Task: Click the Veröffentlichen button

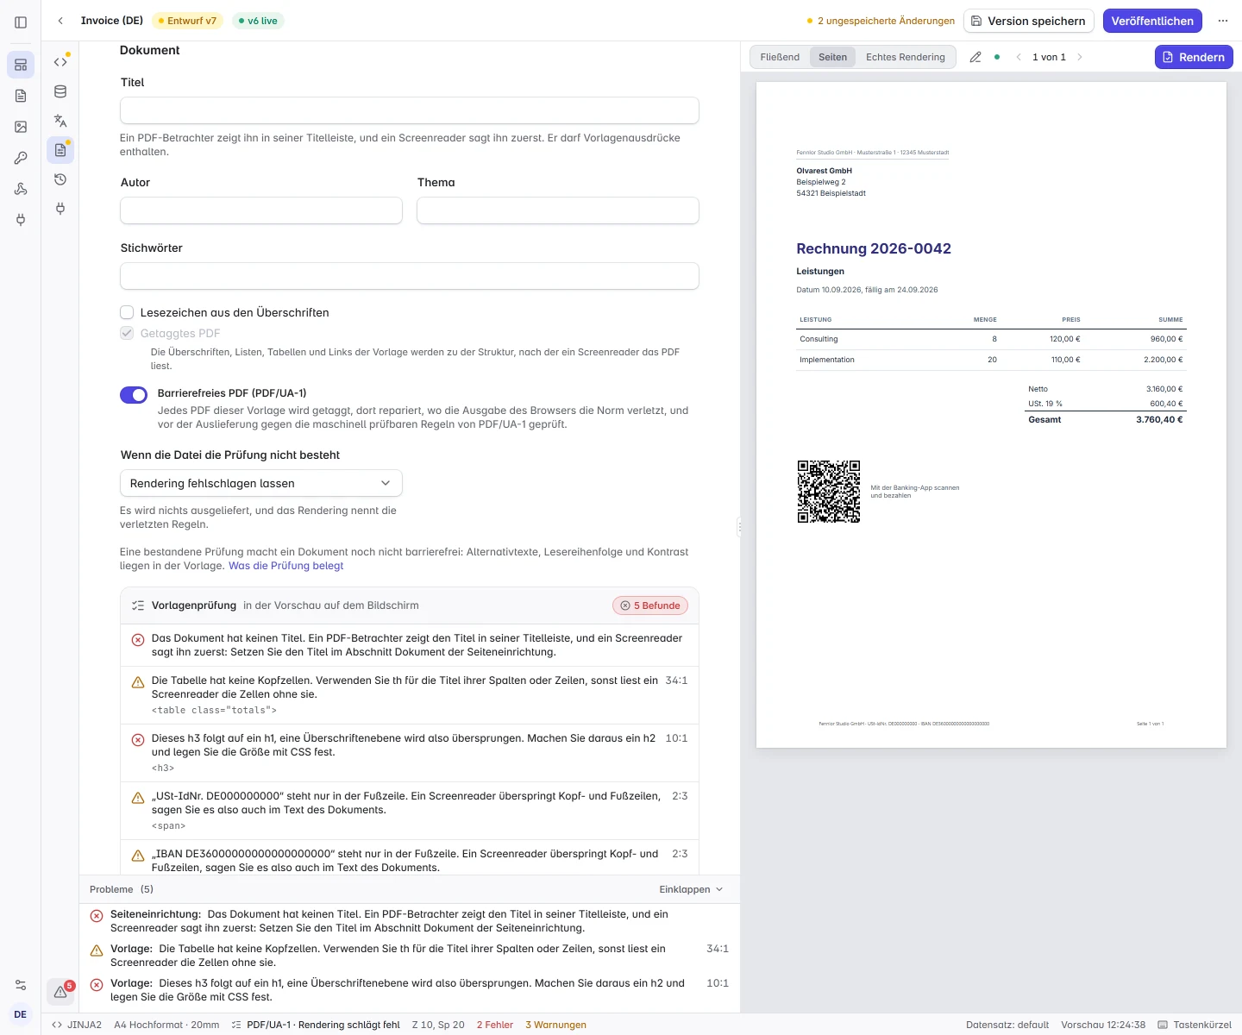Action: 1152,21
